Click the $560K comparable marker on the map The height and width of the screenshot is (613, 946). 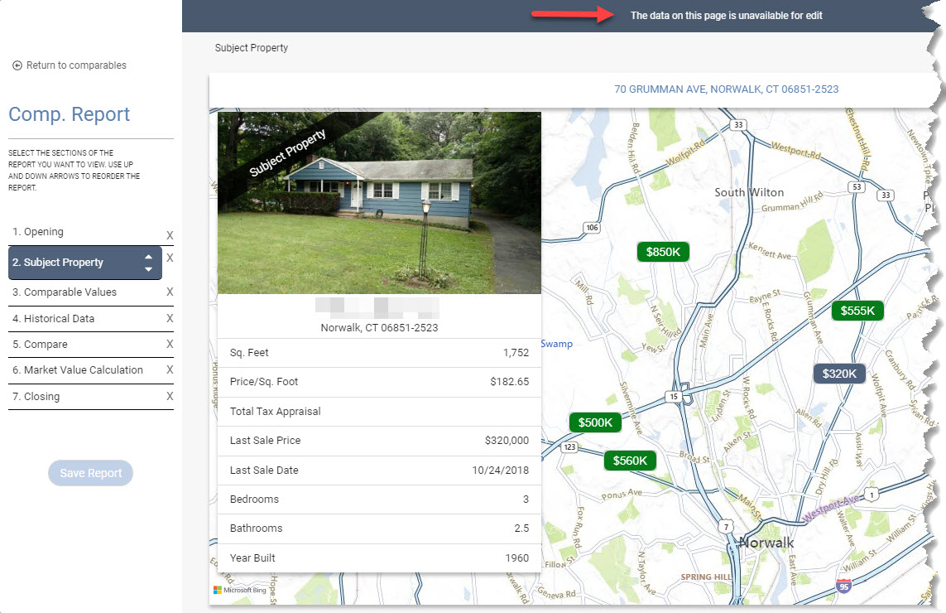tap(630, 461)
